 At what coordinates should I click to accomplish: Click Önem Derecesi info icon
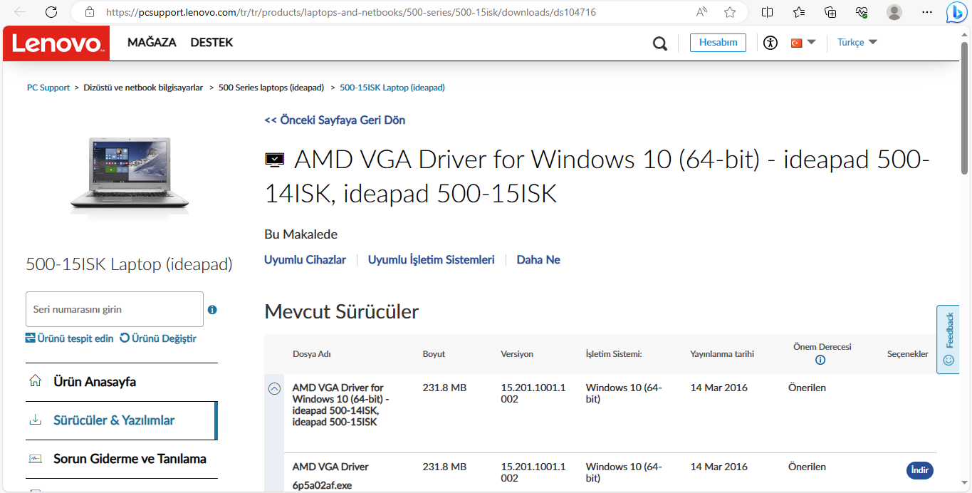820,360
